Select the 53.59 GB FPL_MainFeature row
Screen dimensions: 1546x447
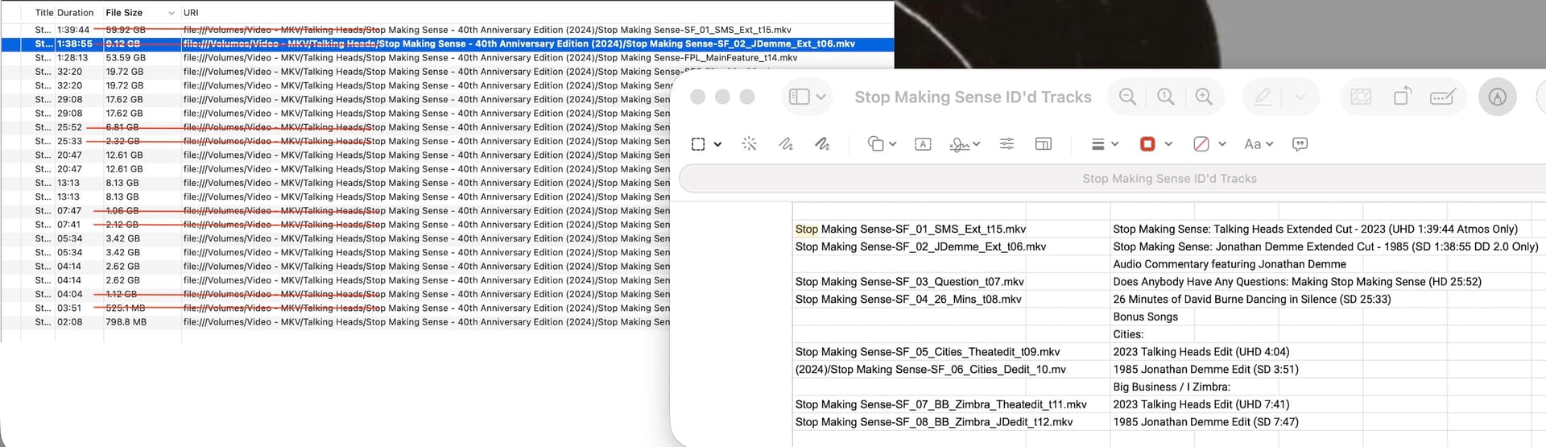pos(447,58)
